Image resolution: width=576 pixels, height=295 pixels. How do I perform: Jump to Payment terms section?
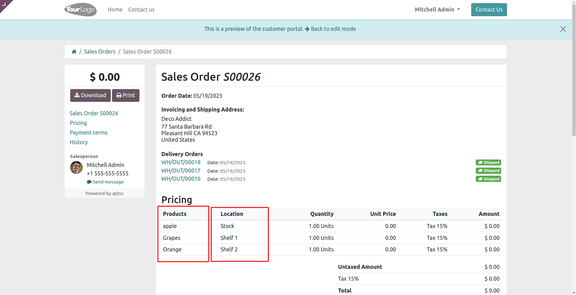89,133
